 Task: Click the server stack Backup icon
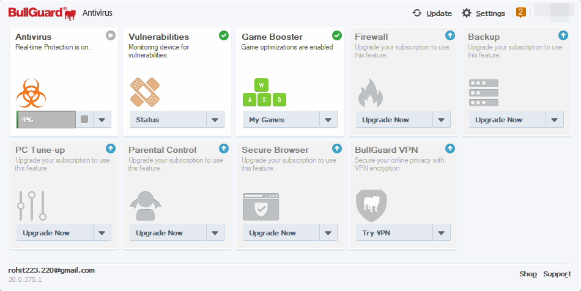pyautogui.click(x=484, y=92)
